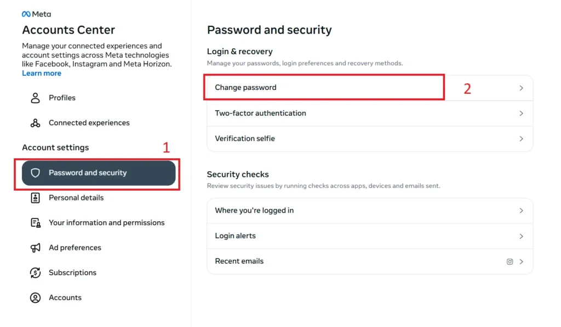Open Subscriptions from Account settings

pyautogui.click(x=72, y=273)
